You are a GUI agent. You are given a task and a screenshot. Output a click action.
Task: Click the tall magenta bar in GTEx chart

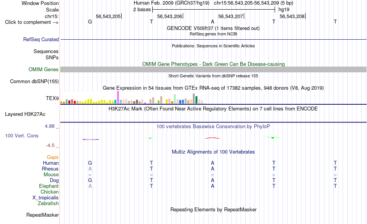pyautogui.click(x=118, y=97)
